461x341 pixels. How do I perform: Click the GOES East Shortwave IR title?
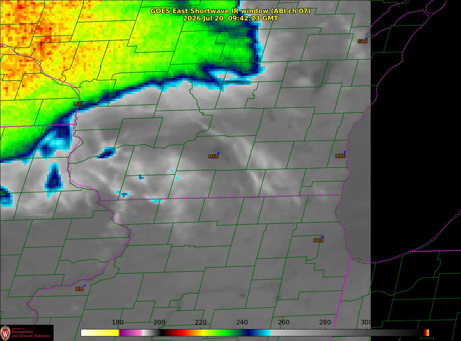[x=230, y=11]
